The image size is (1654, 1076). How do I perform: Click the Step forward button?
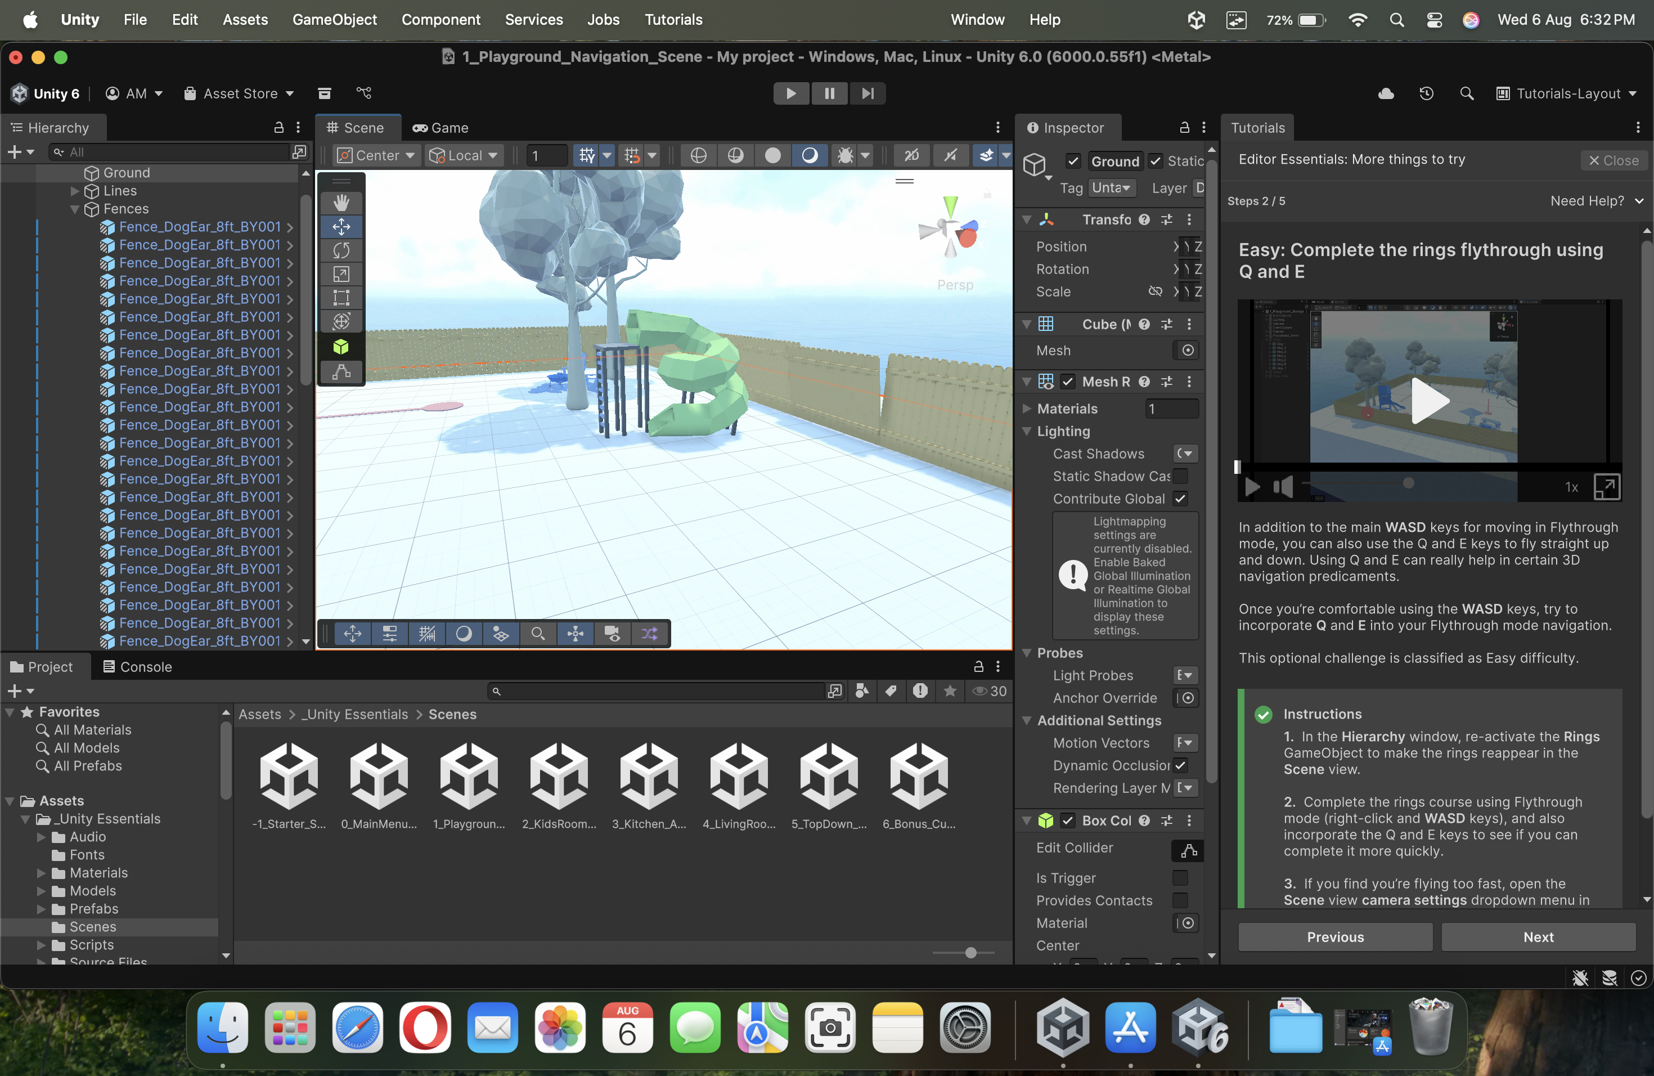(868, 93)
